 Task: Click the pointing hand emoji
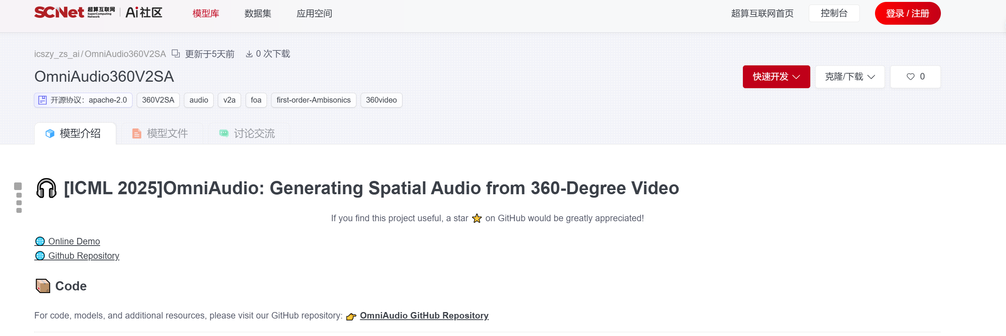(x=351, y=316)
